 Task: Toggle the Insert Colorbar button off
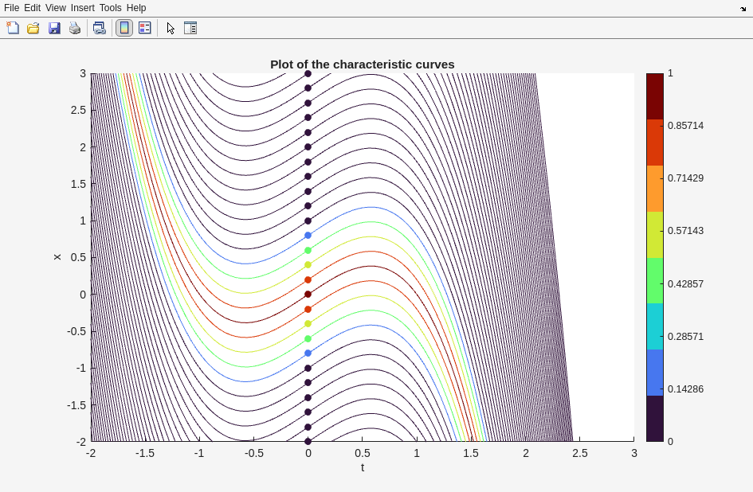(x=124, y=28)
